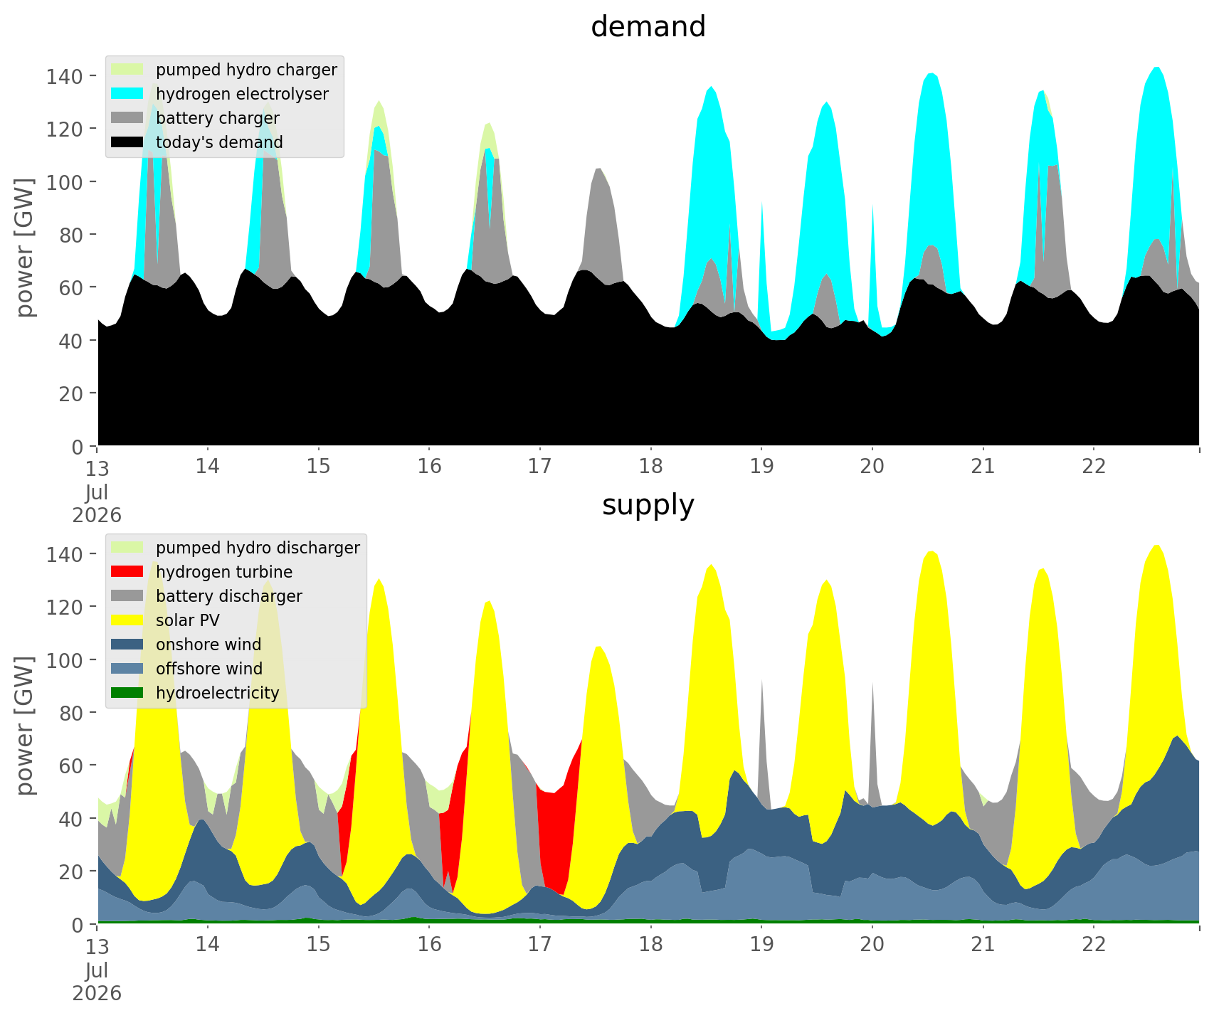
Task: Click date tick 15 on the supply chart
Action: tap(319, 945)
